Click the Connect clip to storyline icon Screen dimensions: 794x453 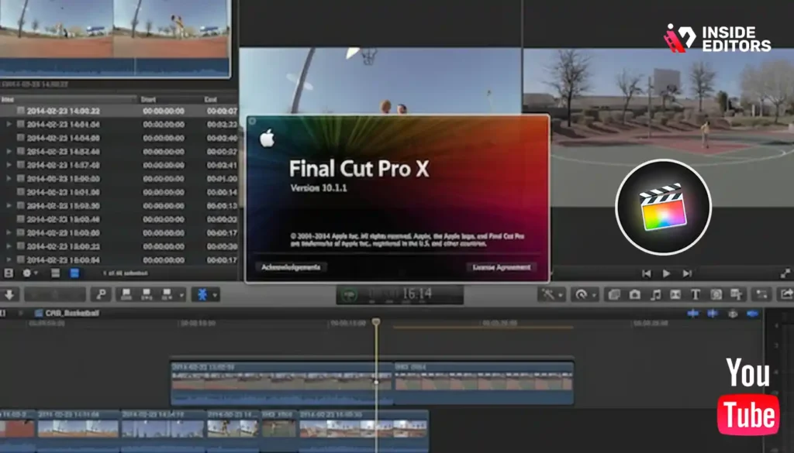coord(126,294)
